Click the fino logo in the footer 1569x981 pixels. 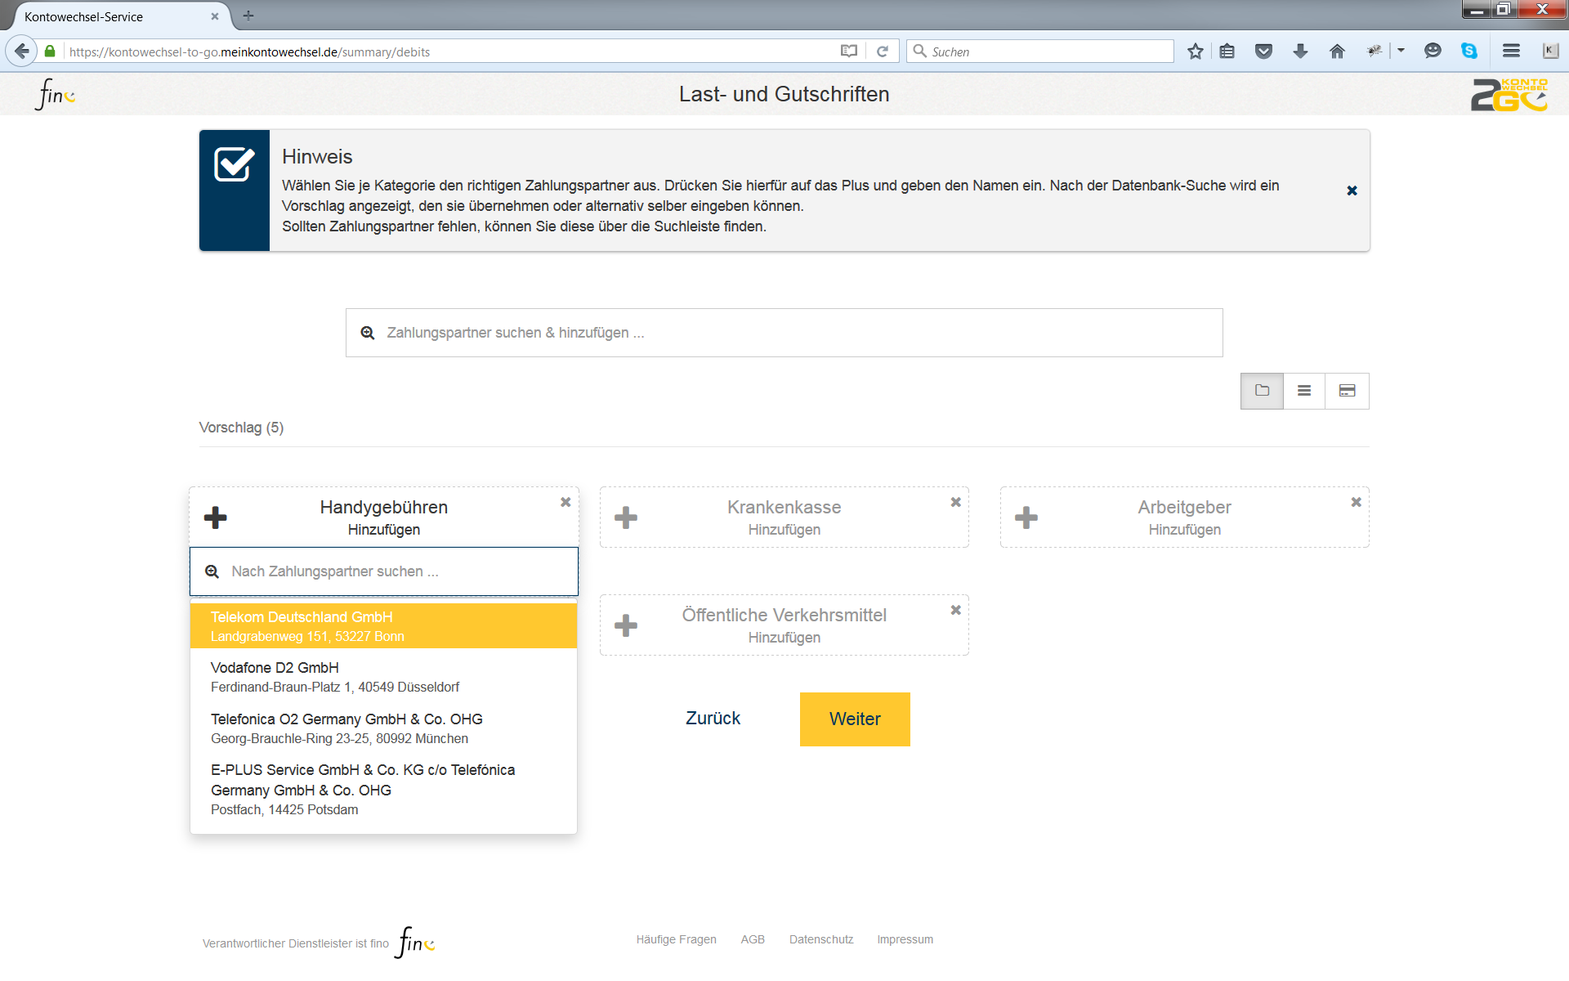coord(415,943)
